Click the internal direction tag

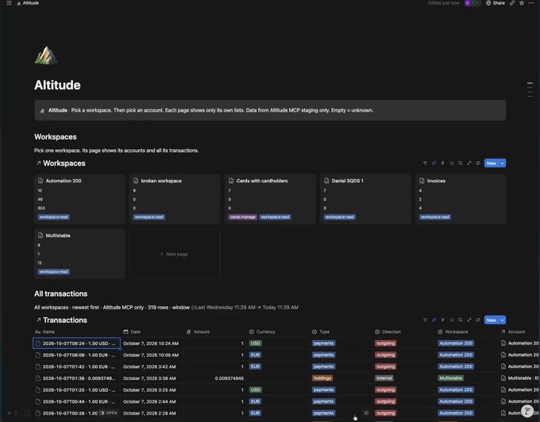pyautogui.click(x=384, y=378)
